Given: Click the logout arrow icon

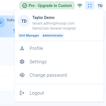Looking at the screenshot, I should pos(22,93).
